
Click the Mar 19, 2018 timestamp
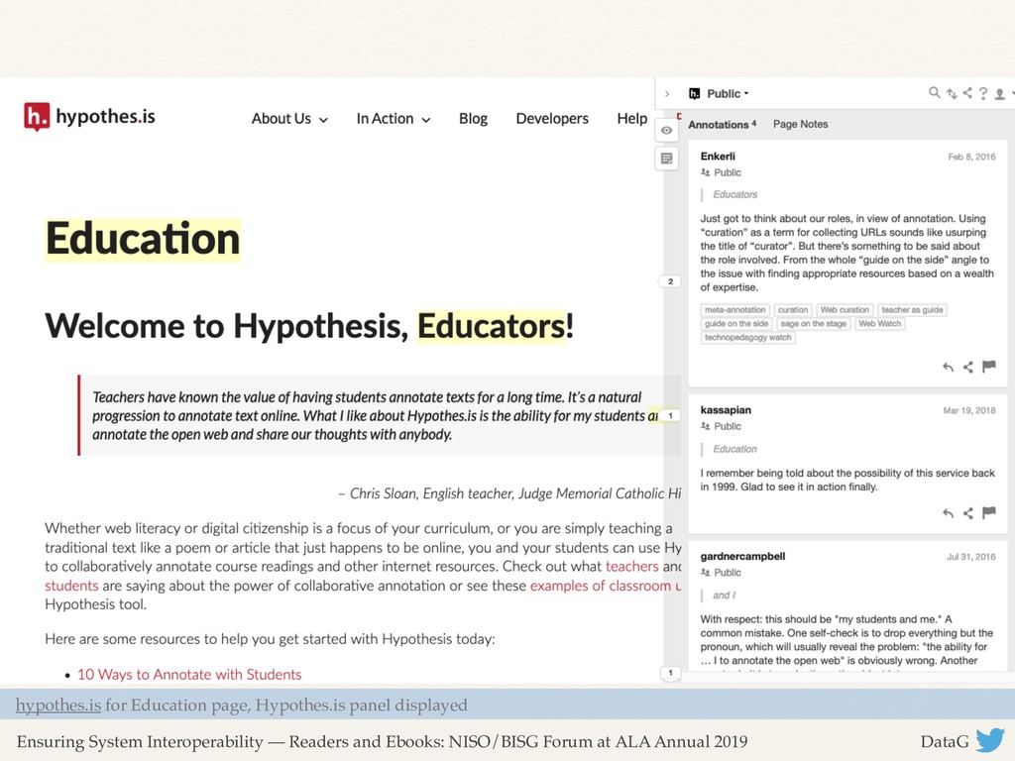click(969, 410)
